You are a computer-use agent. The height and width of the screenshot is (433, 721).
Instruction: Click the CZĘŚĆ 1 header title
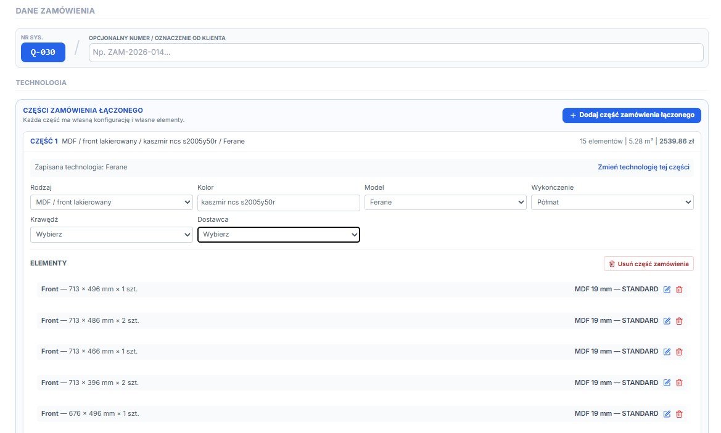tap(44, 142)
